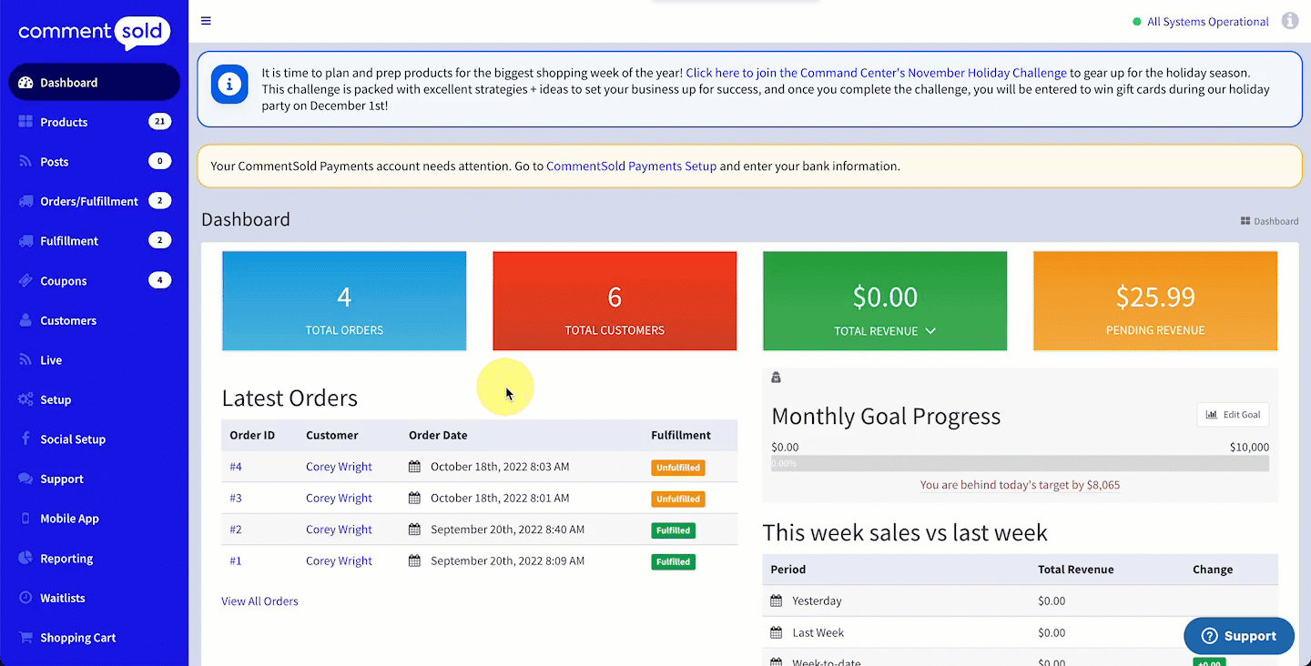
Task: Click the Fulfillment column header
Action: [x=681, y=435]
